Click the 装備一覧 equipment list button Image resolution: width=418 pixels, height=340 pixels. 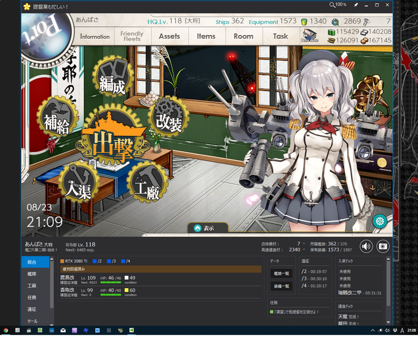(282, 286)
